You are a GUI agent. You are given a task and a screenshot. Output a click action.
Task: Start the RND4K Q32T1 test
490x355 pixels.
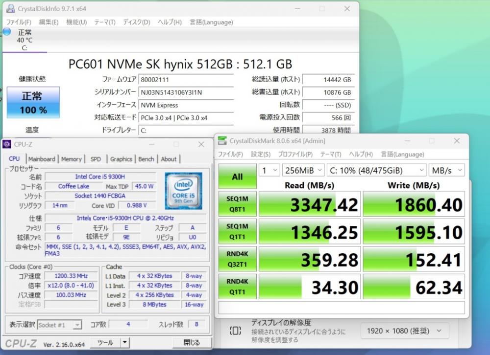click(x=237, y=259)
